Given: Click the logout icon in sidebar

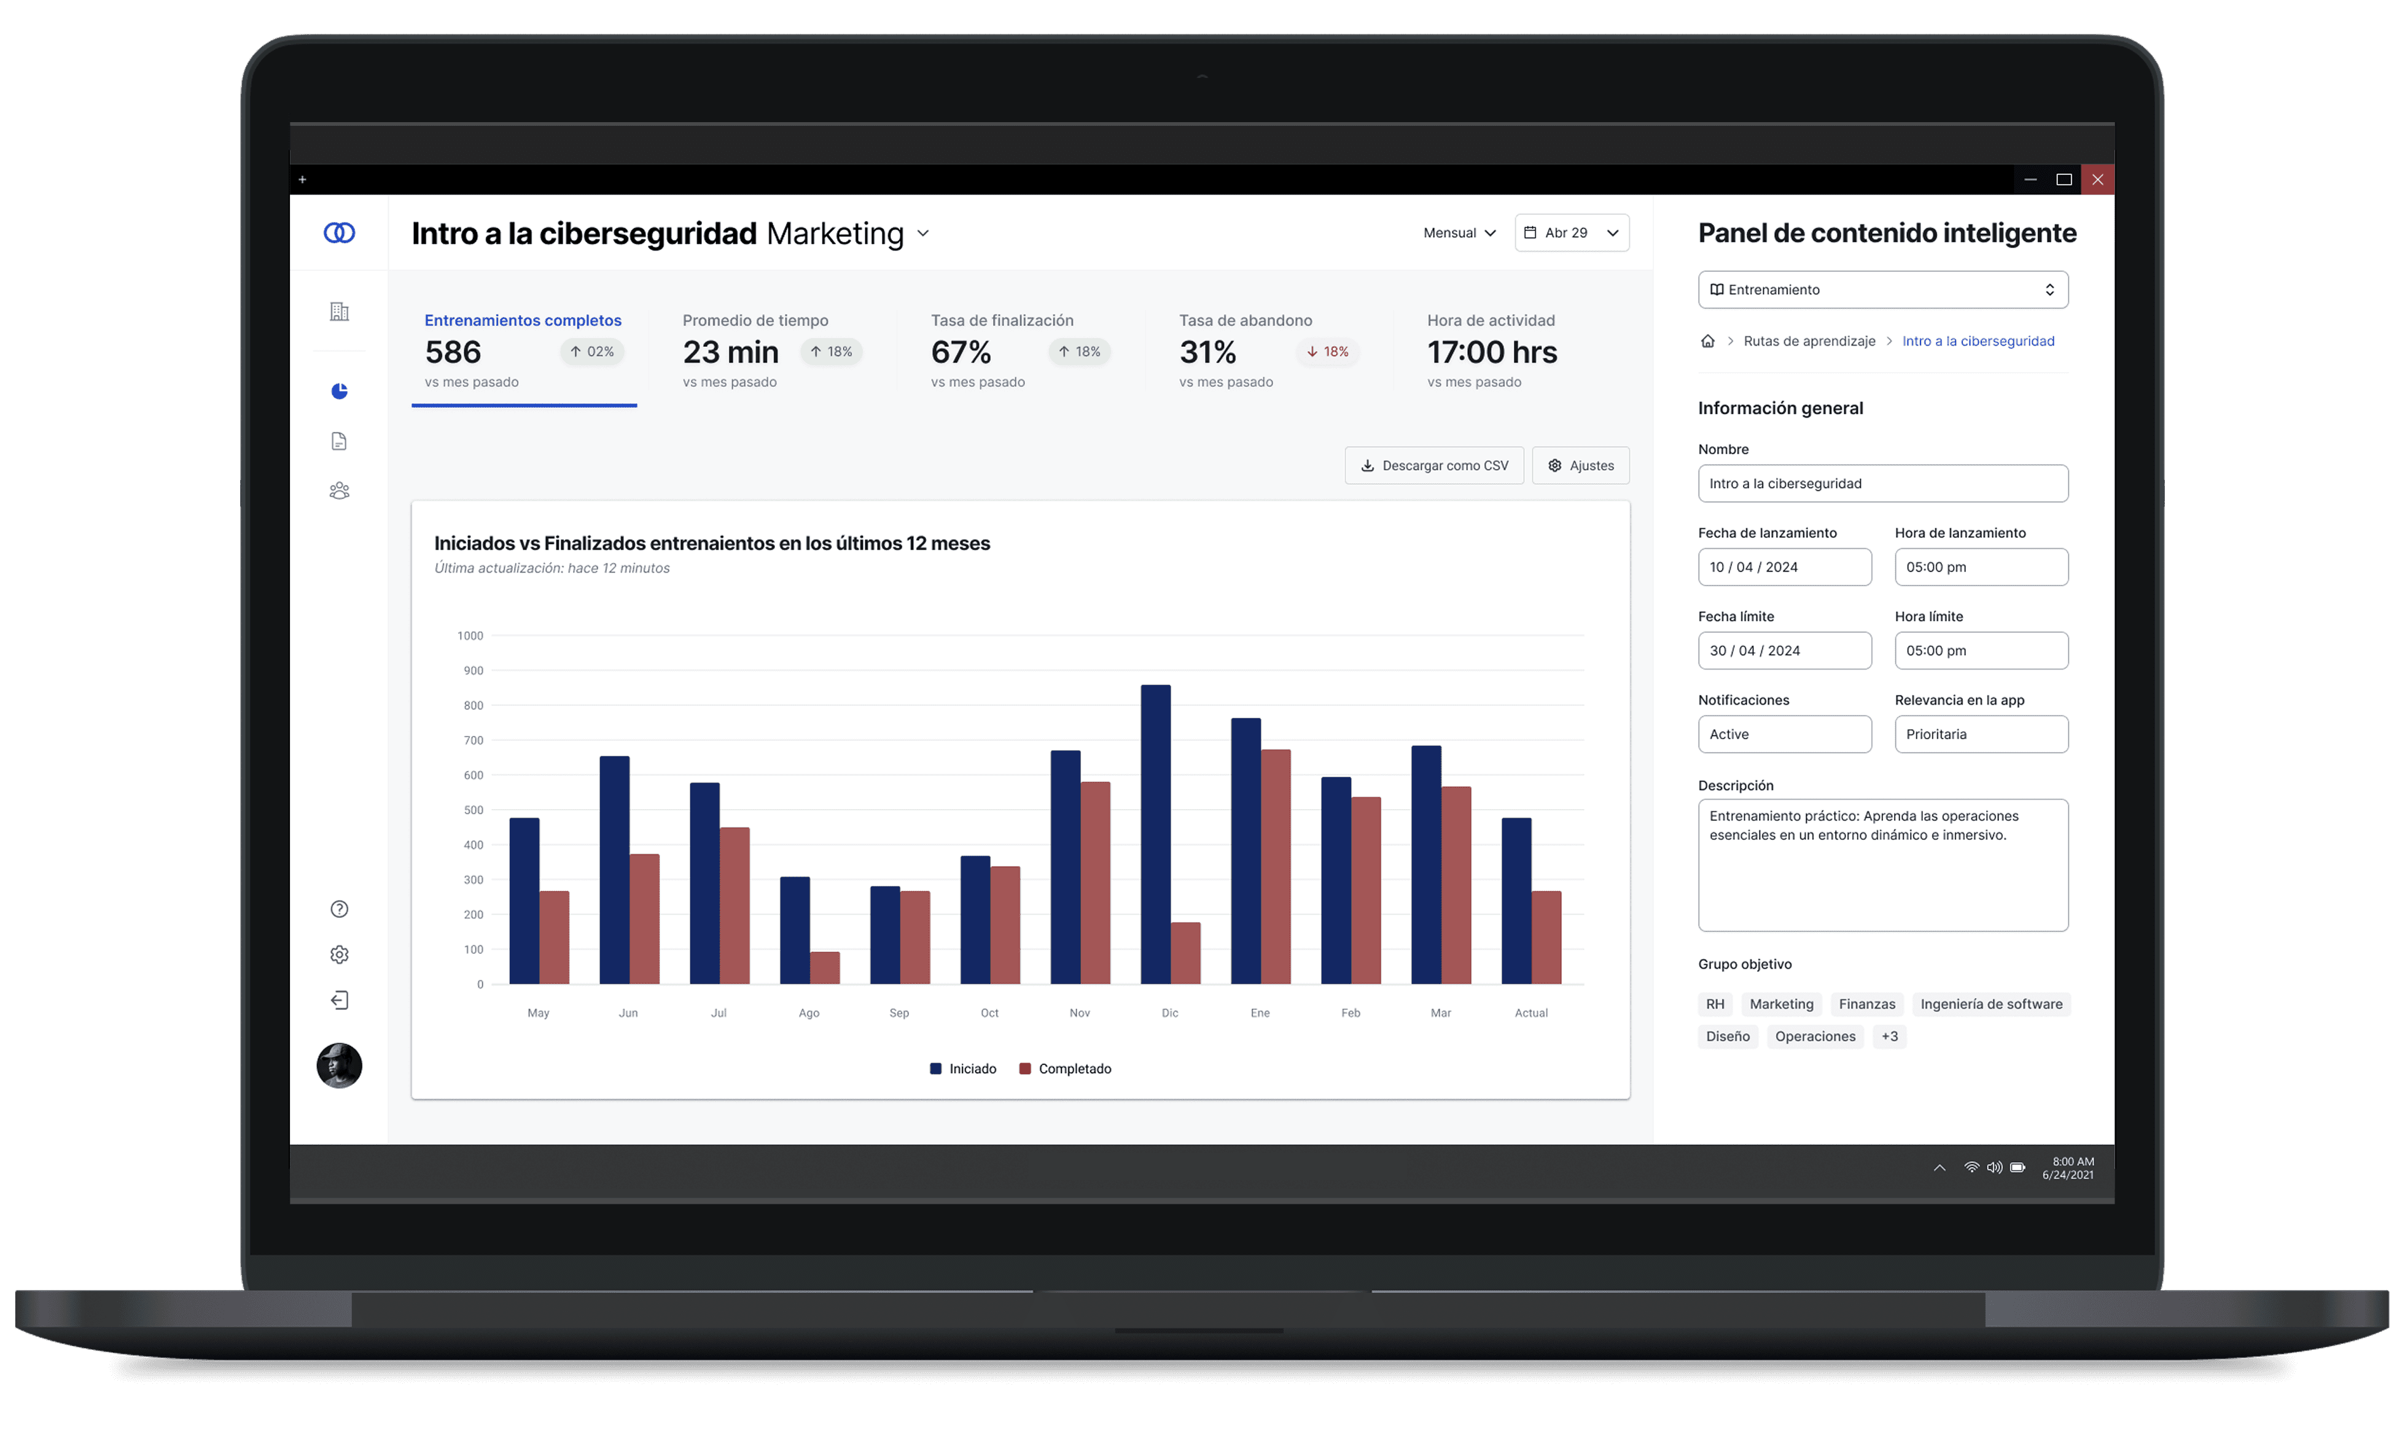Looking at the screenshot, I should tap(338, 1000).
